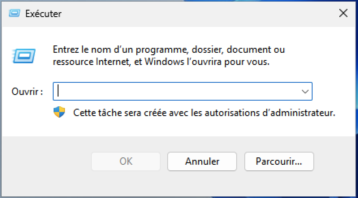358x198 pixels.
Task: Expand the Ouvrir history dropdown arrow
Action: pos(305,91)
